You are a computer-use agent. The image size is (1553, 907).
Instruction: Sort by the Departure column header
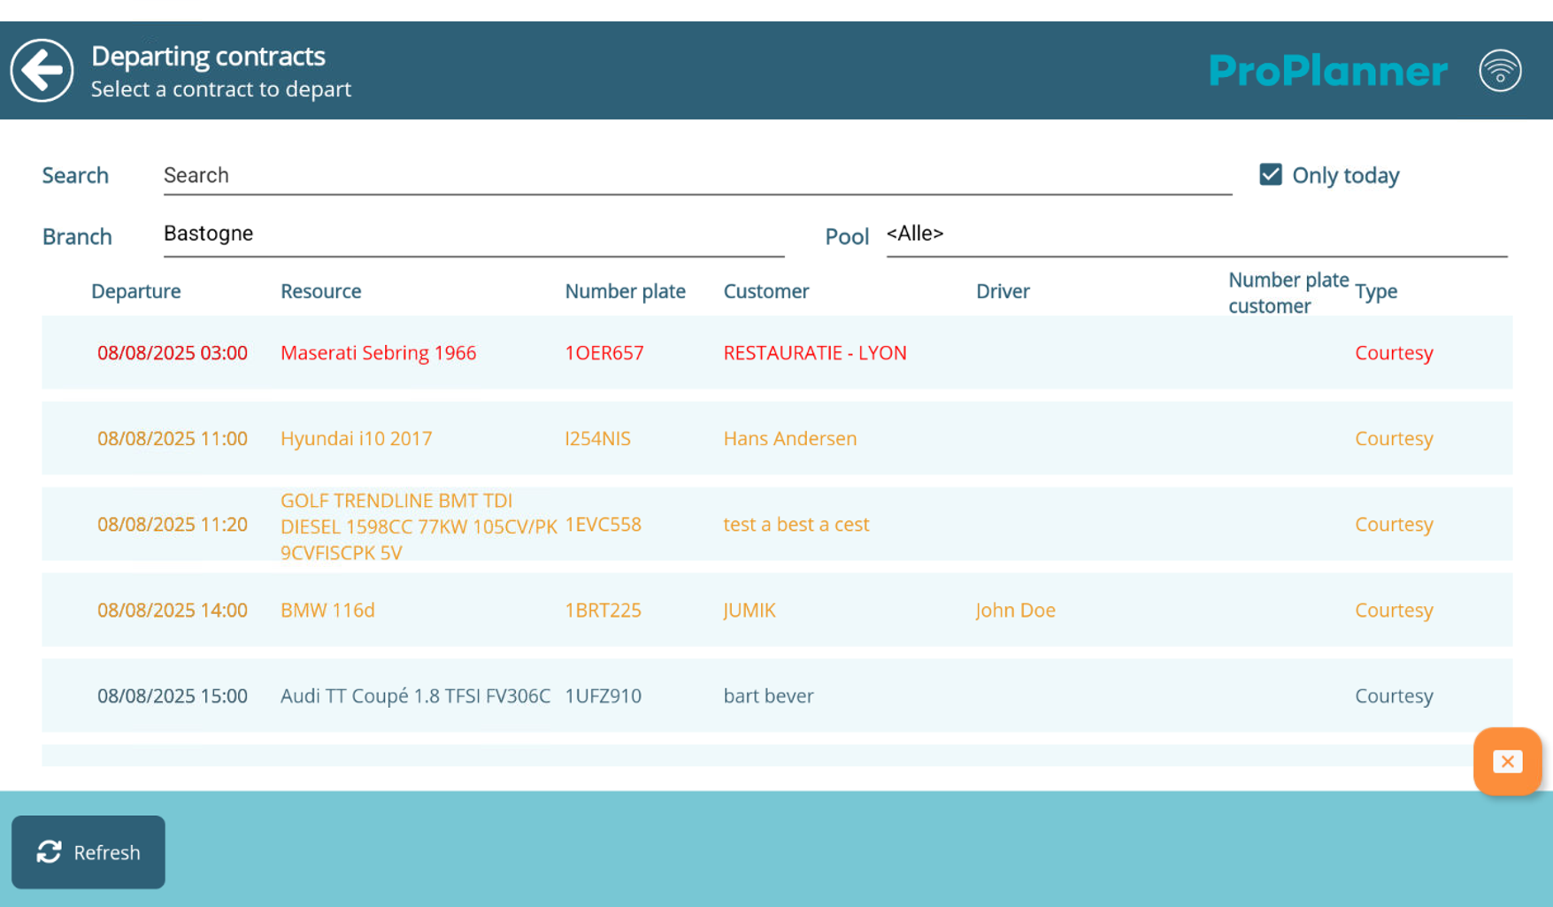point(136,291)
